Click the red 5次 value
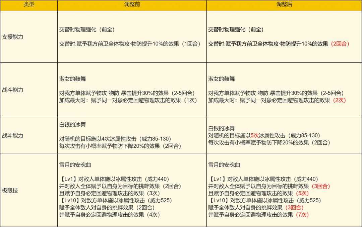This screenshot has width=362, height=227. click(x=255, y=135)
